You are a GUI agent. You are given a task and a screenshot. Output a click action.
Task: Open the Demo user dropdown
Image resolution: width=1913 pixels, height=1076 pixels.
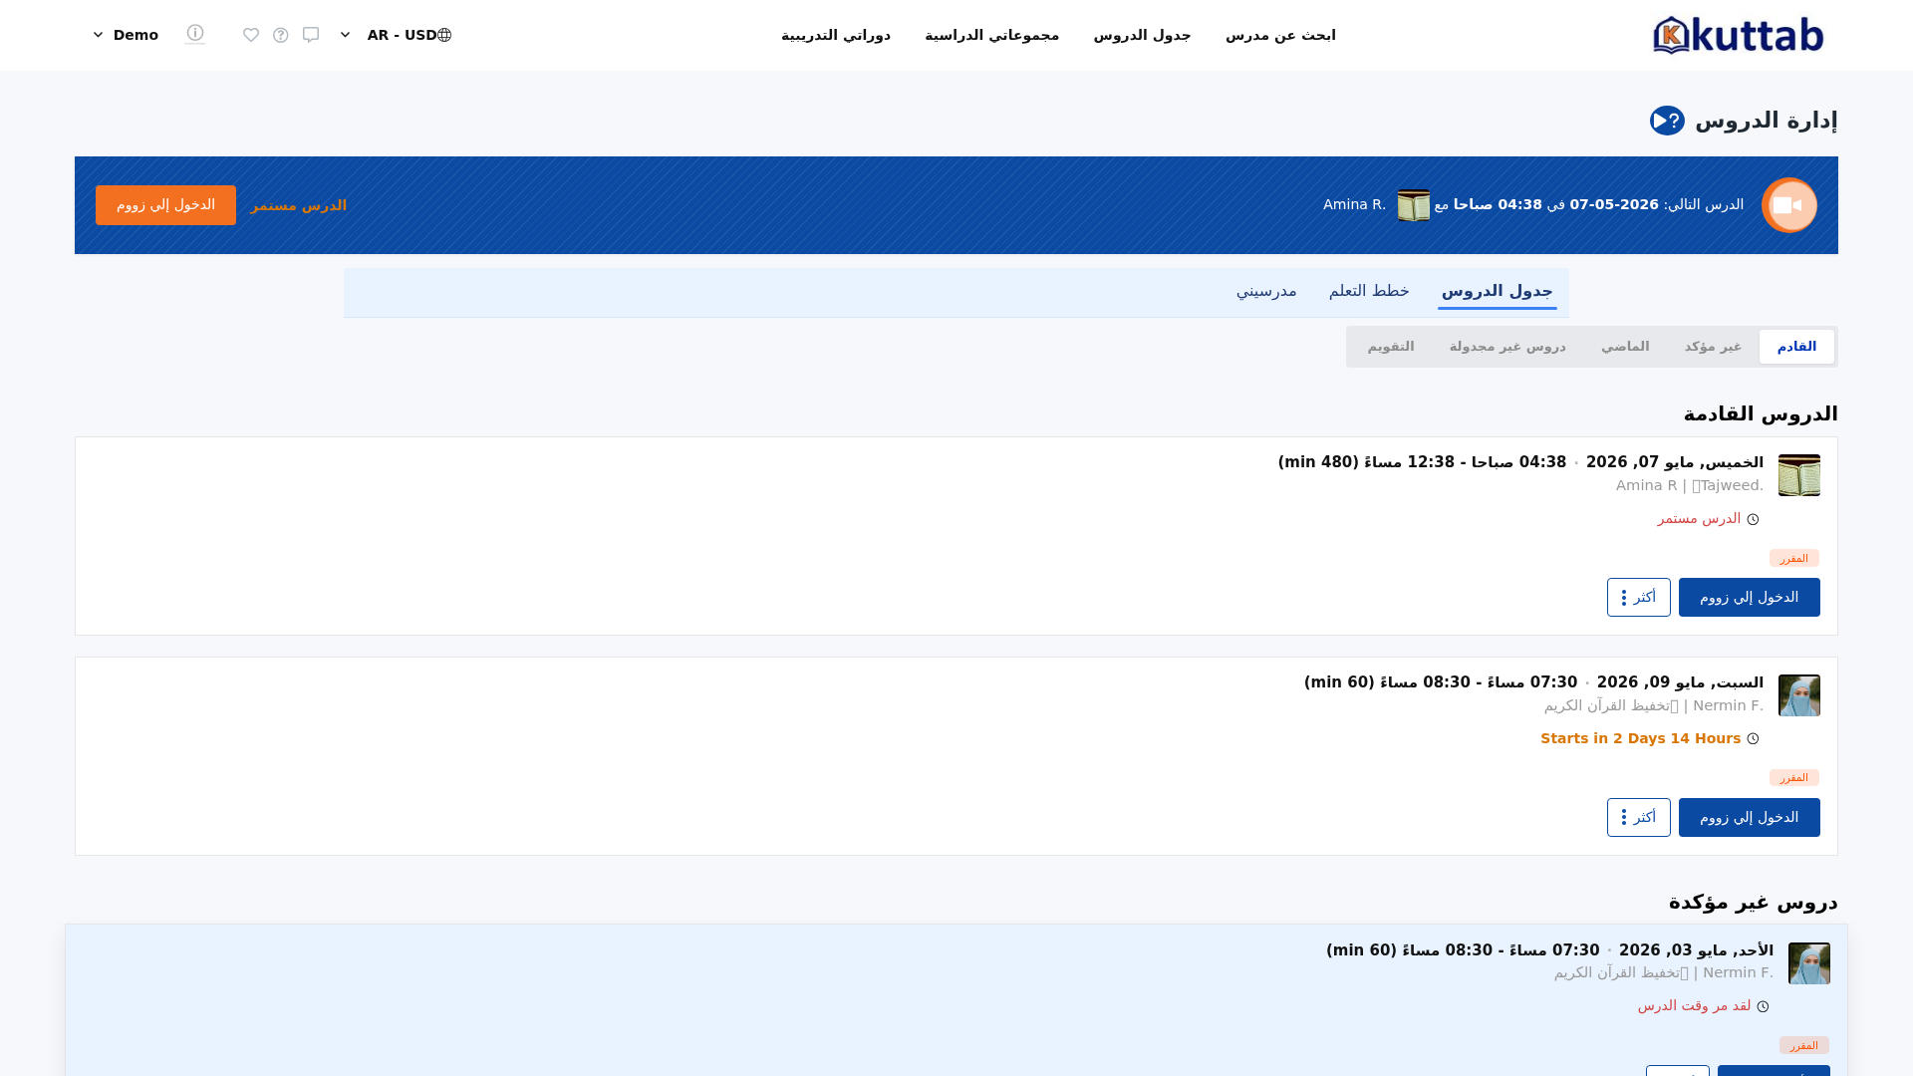[126, 35]
